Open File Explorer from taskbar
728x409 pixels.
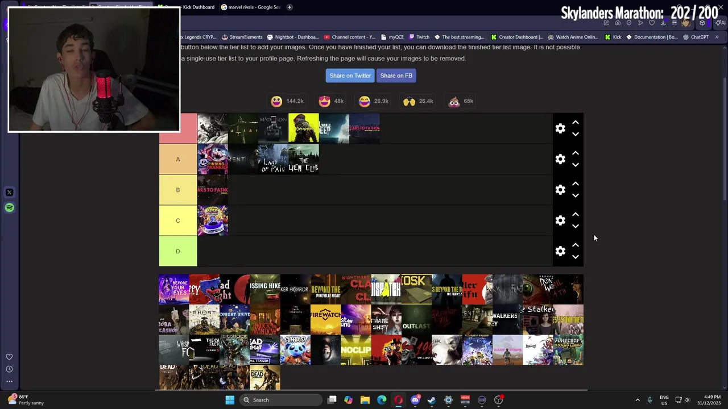365,400
